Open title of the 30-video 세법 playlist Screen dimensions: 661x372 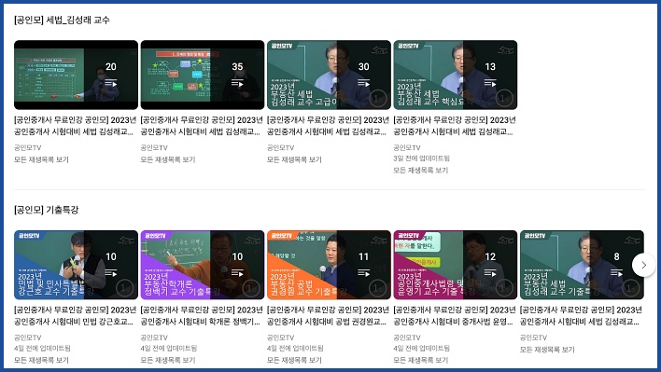328,126
